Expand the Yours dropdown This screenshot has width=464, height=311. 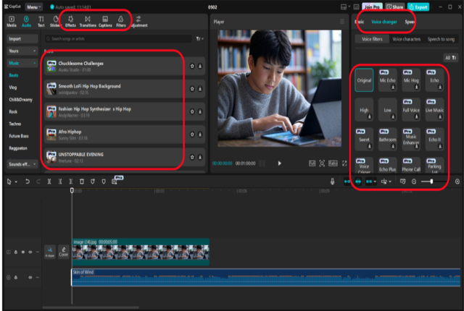point(22,51)
